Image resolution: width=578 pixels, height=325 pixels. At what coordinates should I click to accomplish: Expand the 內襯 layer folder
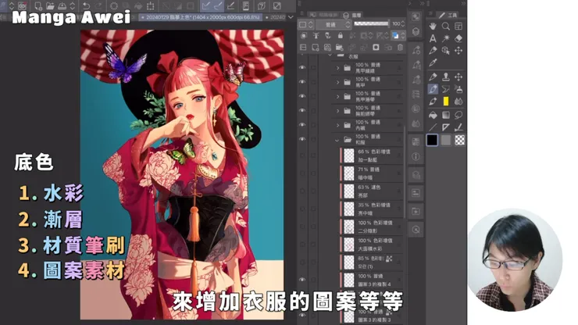click(337, 125)
